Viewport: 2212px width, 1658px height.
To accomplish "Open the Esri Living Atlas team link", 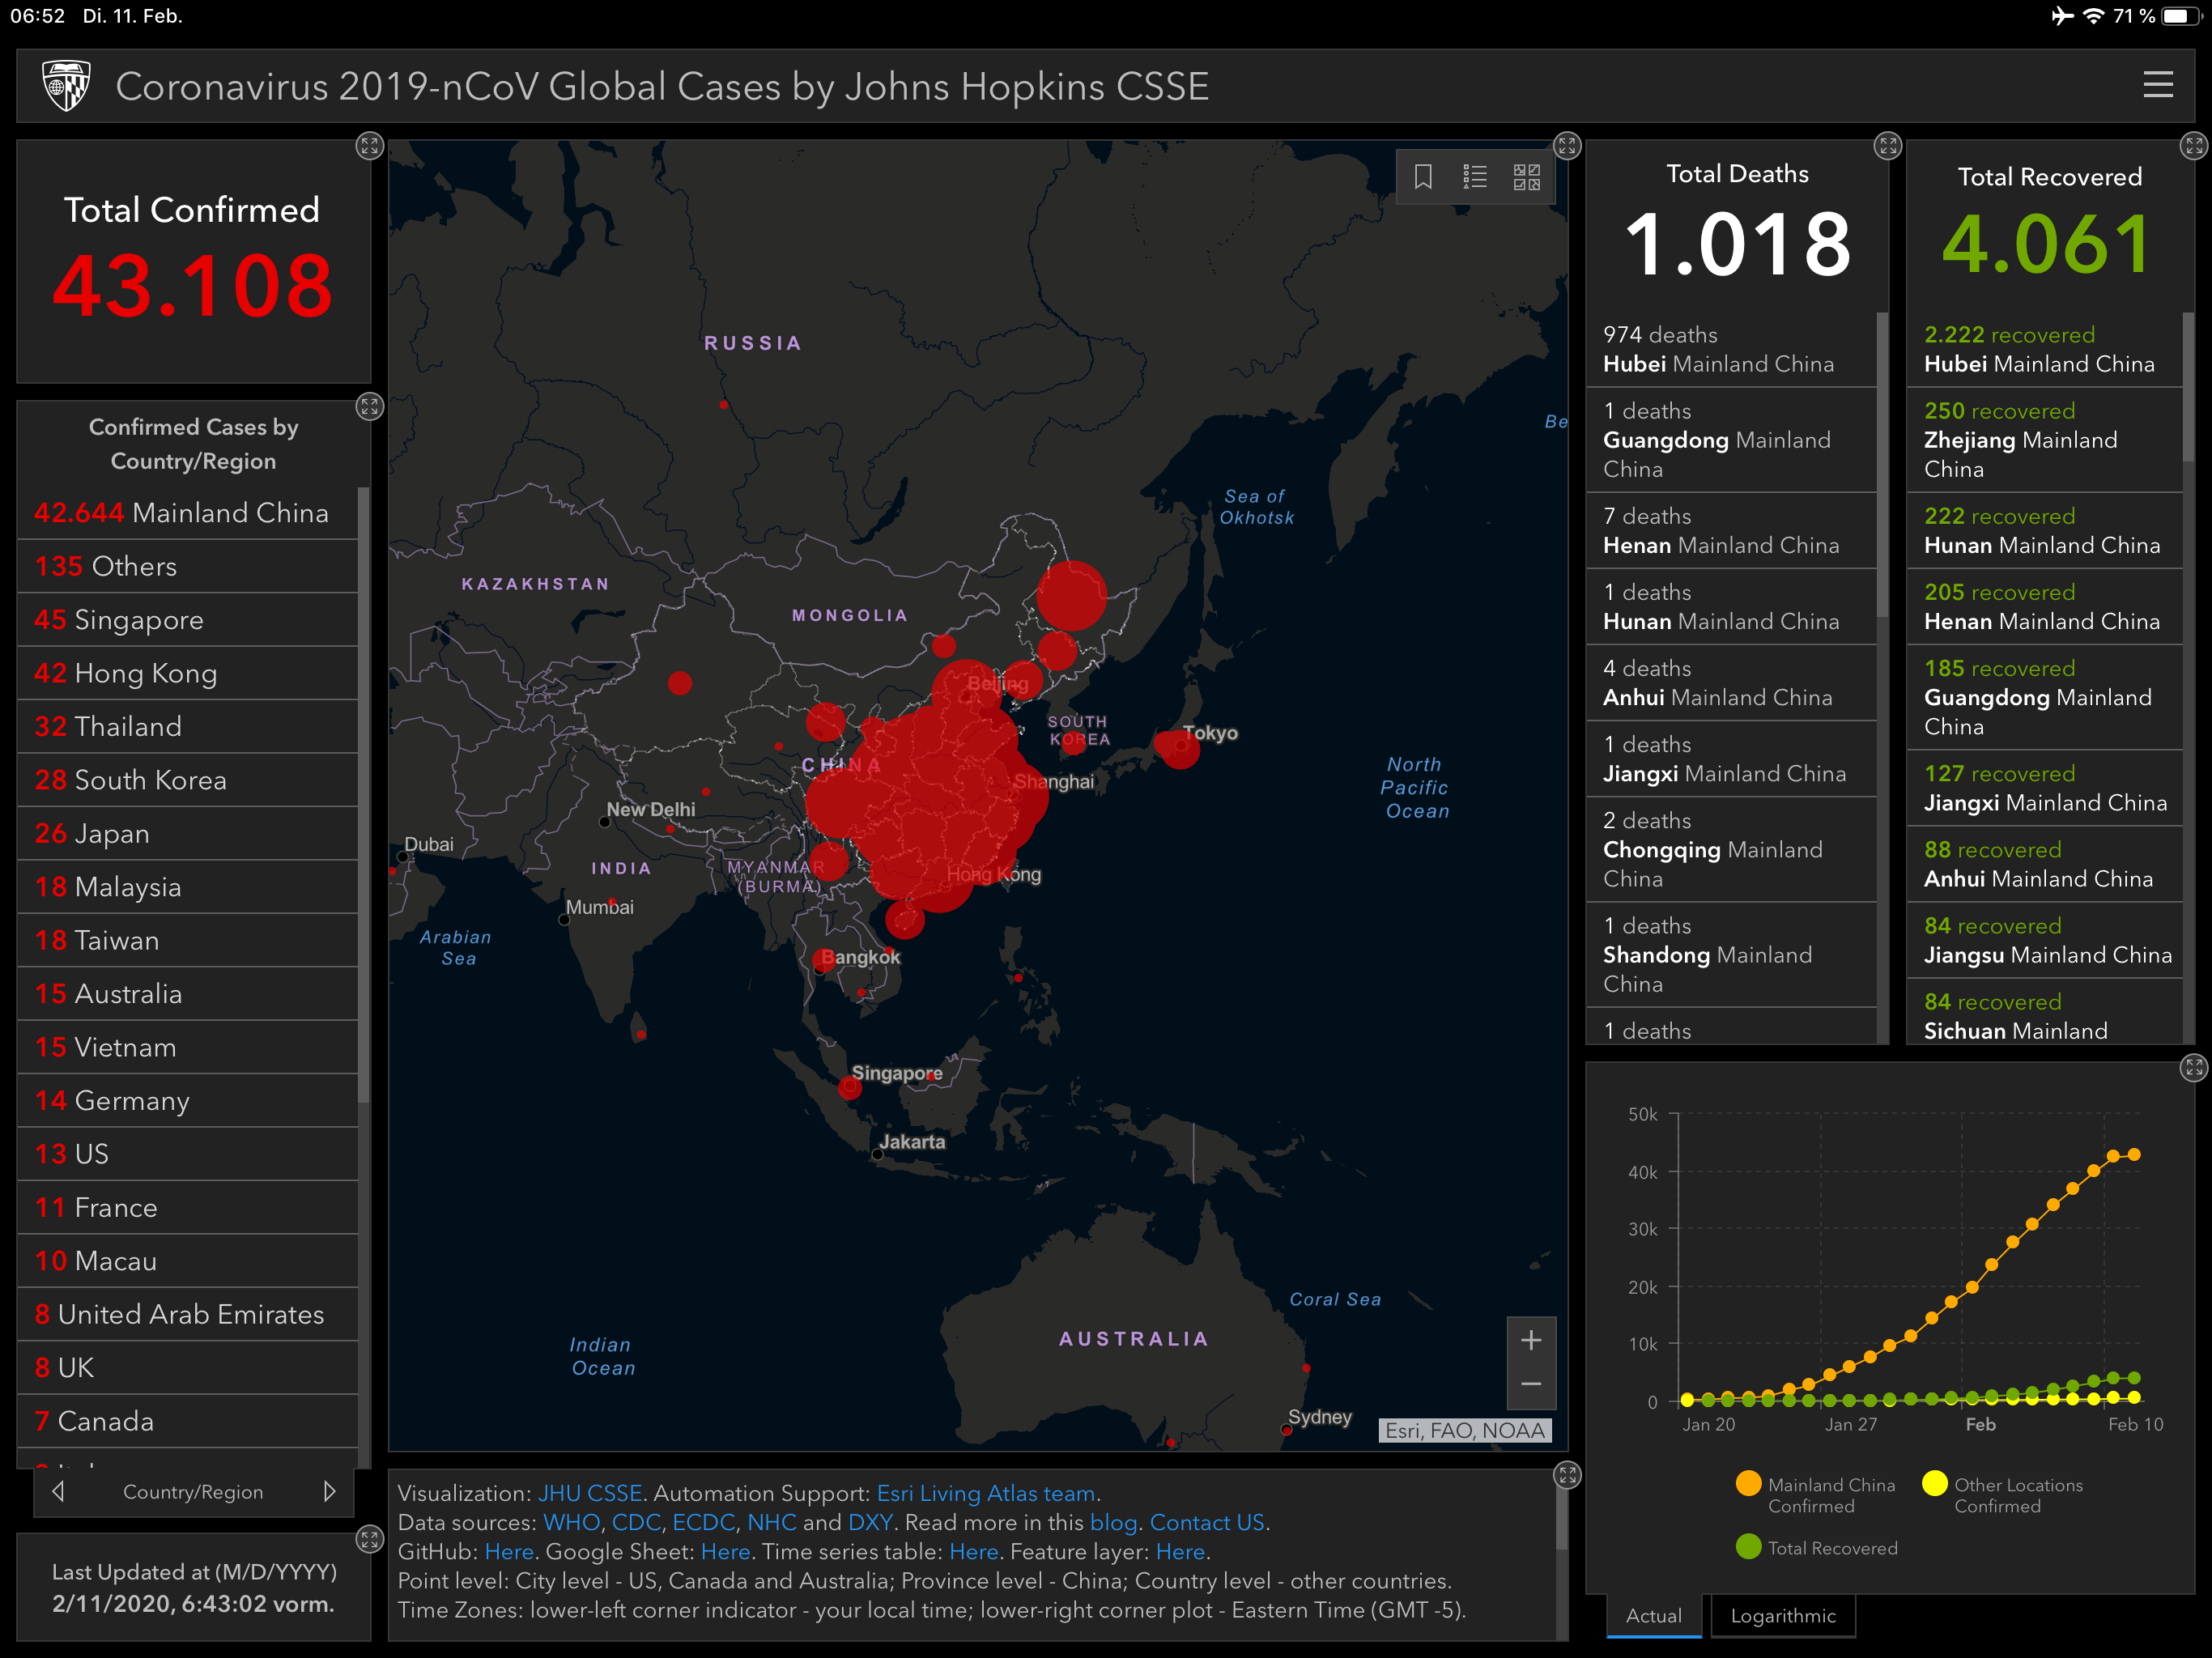I will pyautogui.click(x=986, y=1493).
